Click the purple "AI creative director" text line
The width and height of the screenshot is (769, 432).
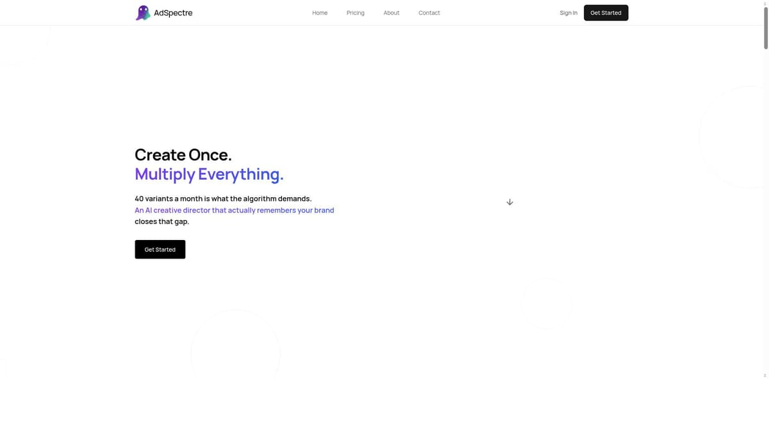point(234,210)
